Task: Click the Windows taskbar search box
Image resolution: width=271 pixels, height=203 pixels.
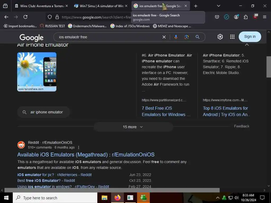Action: (x=55, y=198)
